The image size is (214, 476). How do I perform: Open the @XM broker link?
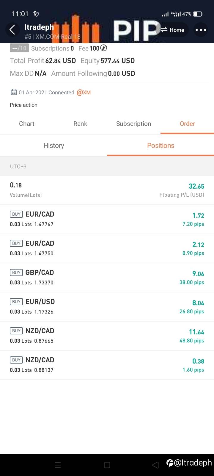84,93
